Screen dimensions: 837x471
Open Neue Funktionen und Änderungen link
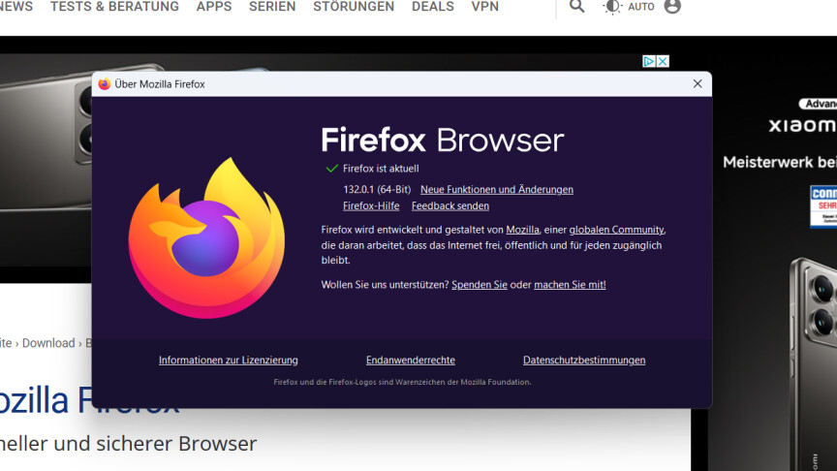(497, 190)
